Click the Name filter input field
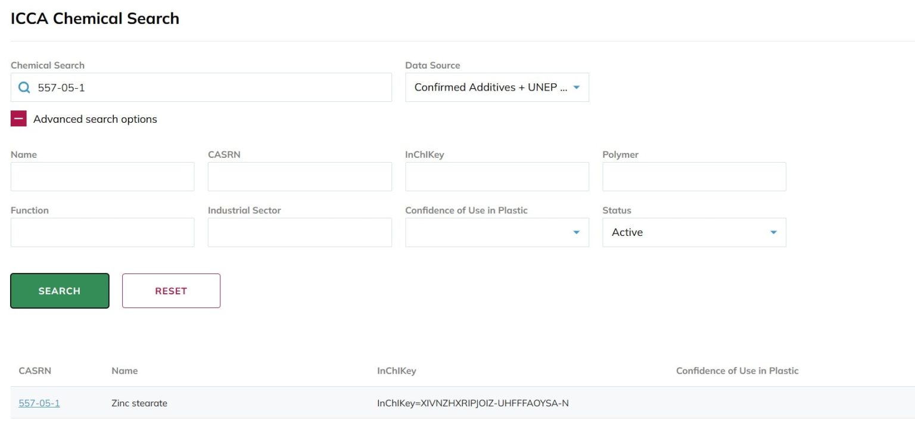The height and width of the screenshot is (426, 915). click(x=102, y=176)
